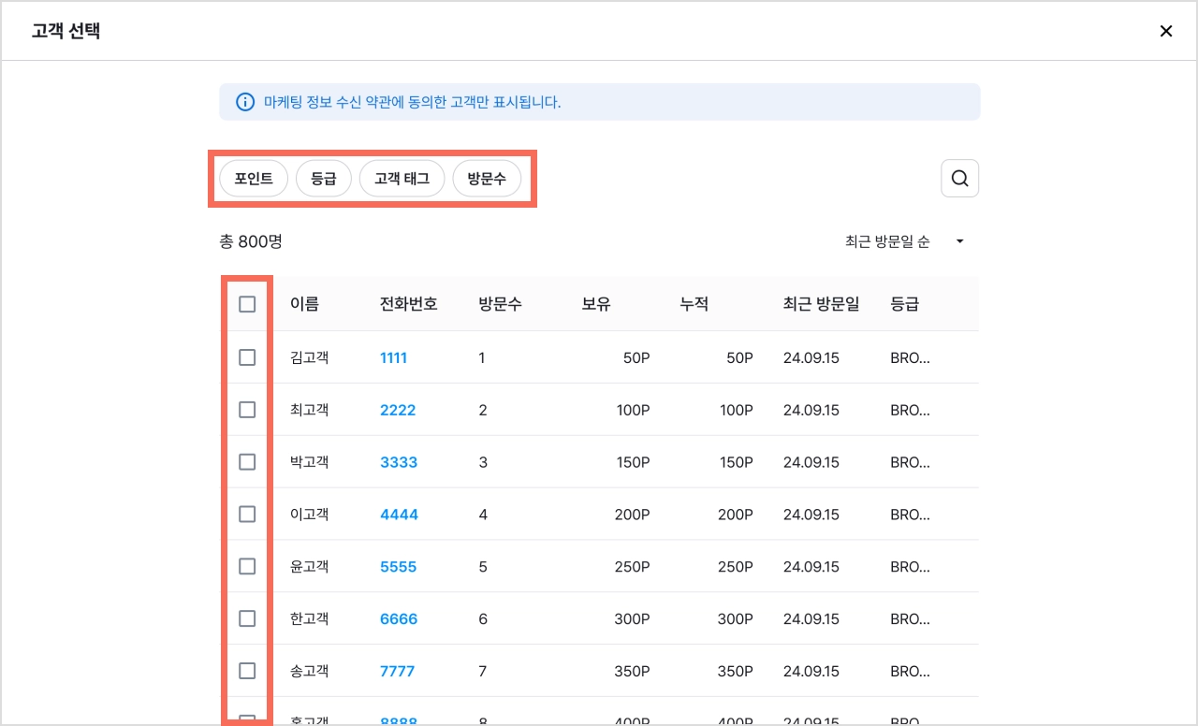Click the 전화번호 column header
The width and height of the screenshot is (1198, 726).
[x=408, y=304]
